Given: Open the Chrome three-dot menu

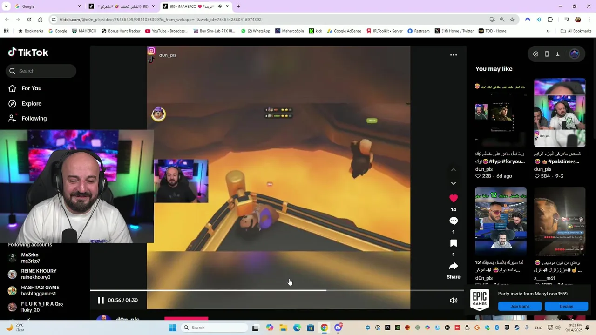Looking at the screenshot, I should tap(589, 20).
